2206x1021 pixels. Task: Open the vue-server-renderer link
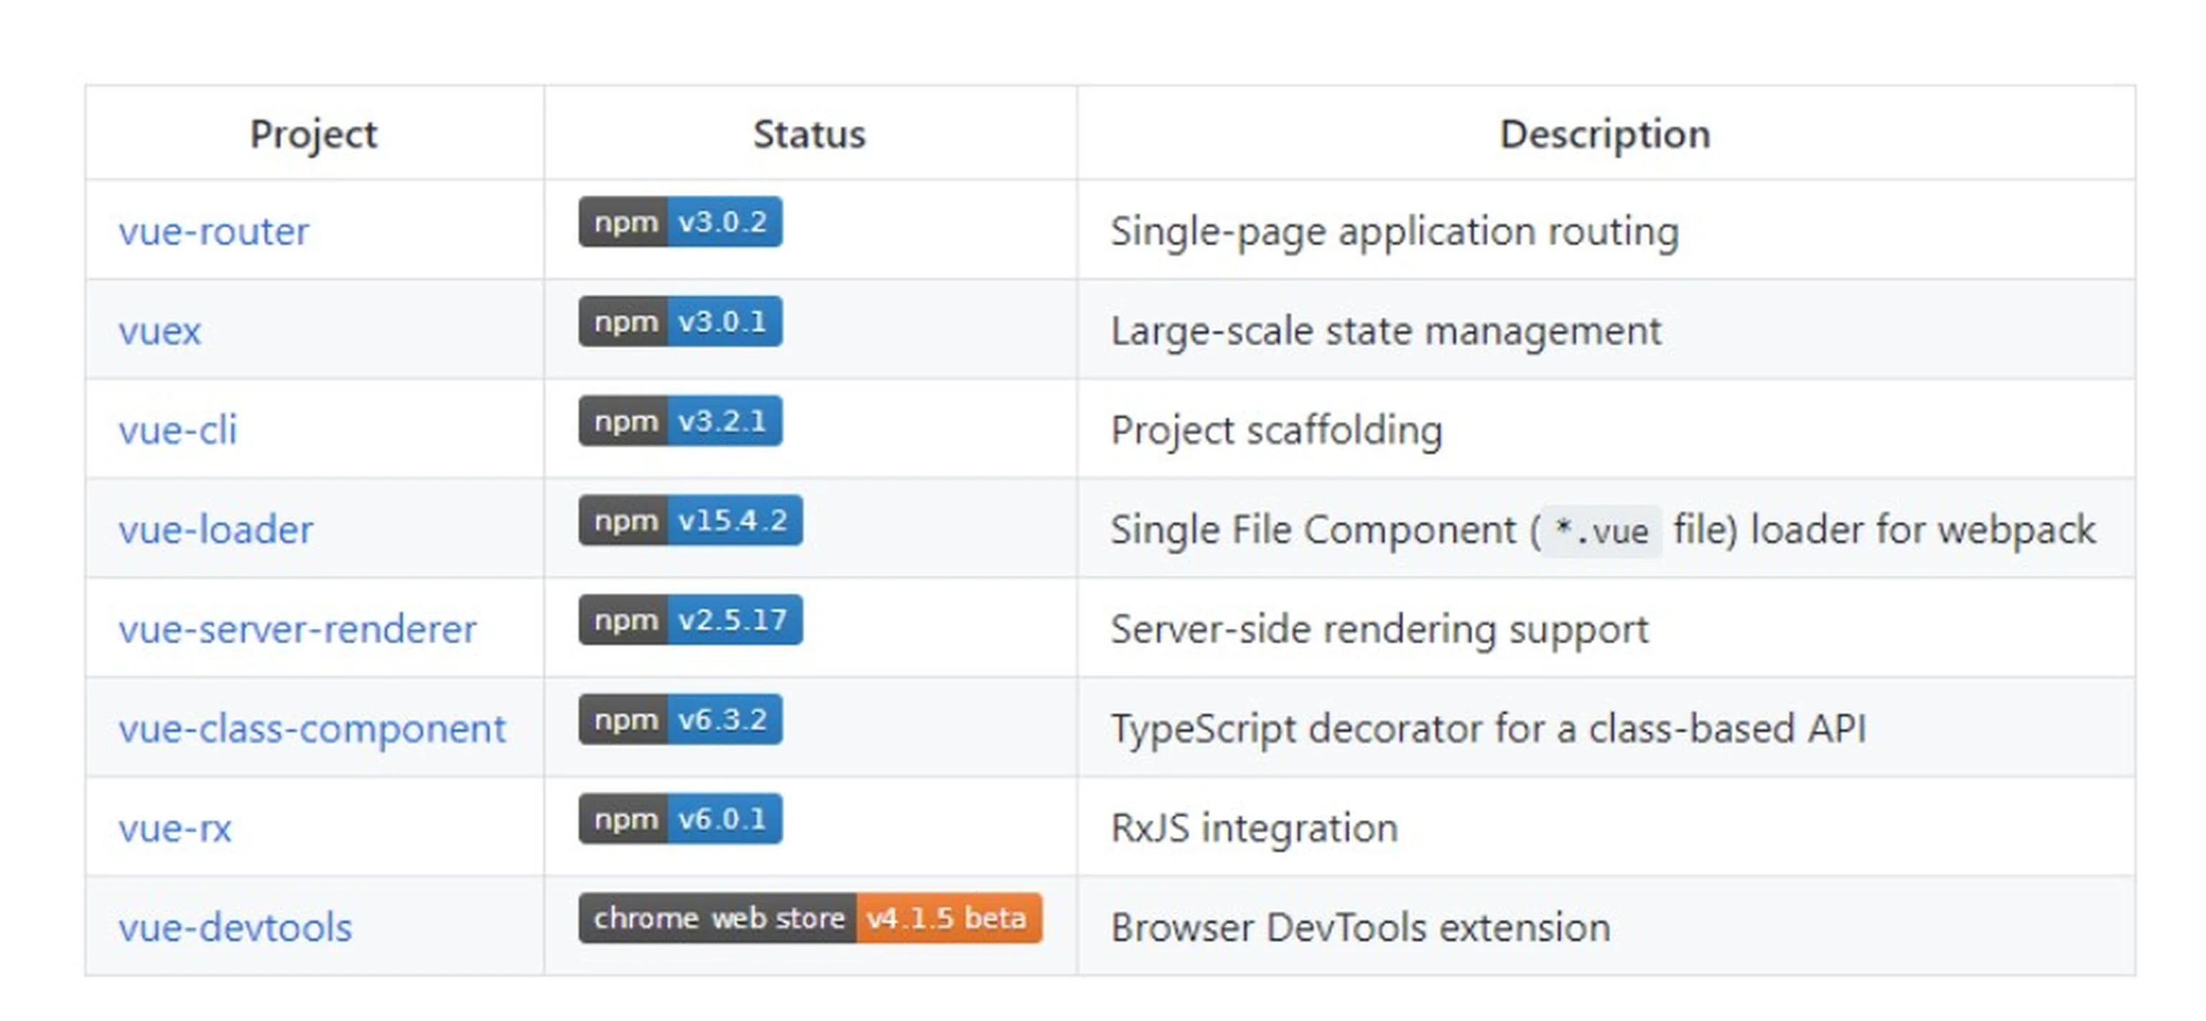point(297,630)
